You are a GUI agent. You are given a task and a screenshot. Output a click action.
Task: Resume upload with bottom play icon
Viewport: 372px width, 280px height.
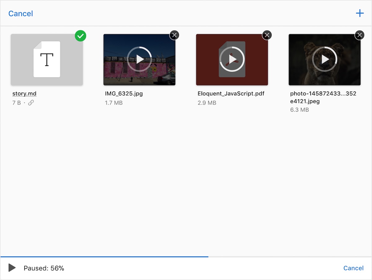[12, 268]
